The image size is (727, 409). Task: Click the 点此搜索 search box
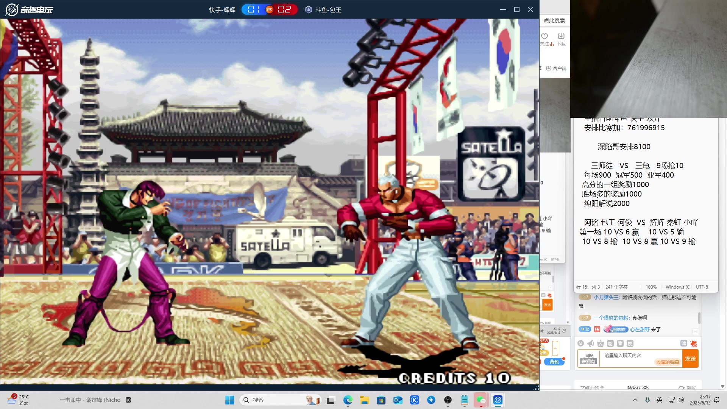pyautogui.click(x=554, y=20)
